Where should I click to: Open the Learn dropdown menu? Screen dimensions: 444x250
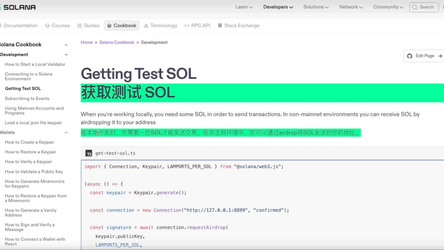tap(244, 7)
